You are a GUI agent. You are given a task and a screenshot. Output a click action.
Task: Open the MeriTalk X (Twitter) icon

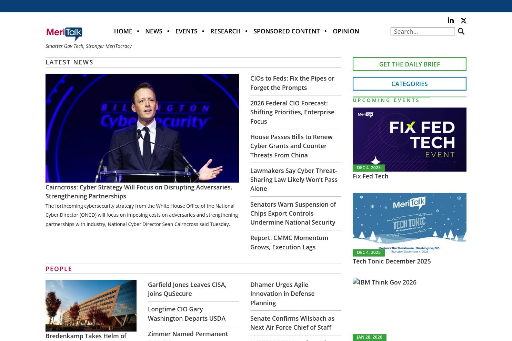(464, 21)
